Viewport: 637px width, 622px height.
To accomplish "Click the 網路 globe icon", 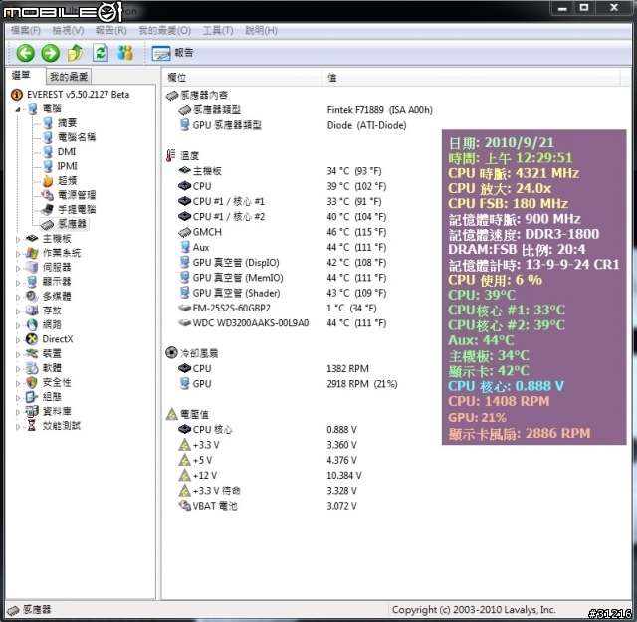I will tap(32, 324).
